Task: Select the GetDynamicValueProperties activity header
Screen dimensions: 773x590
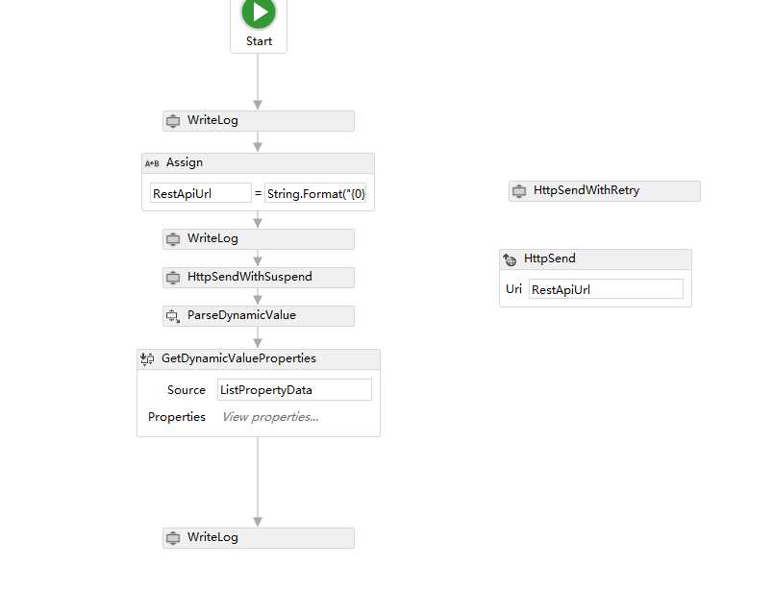Action: (259, 358)
